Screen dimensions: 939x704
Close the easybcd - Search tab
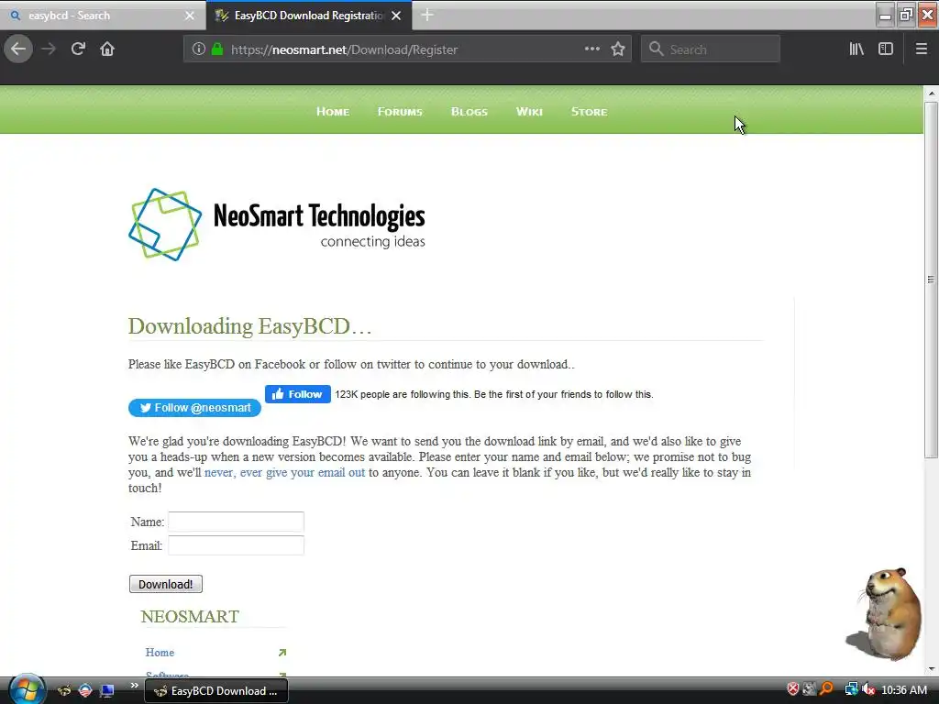(189, 16)
